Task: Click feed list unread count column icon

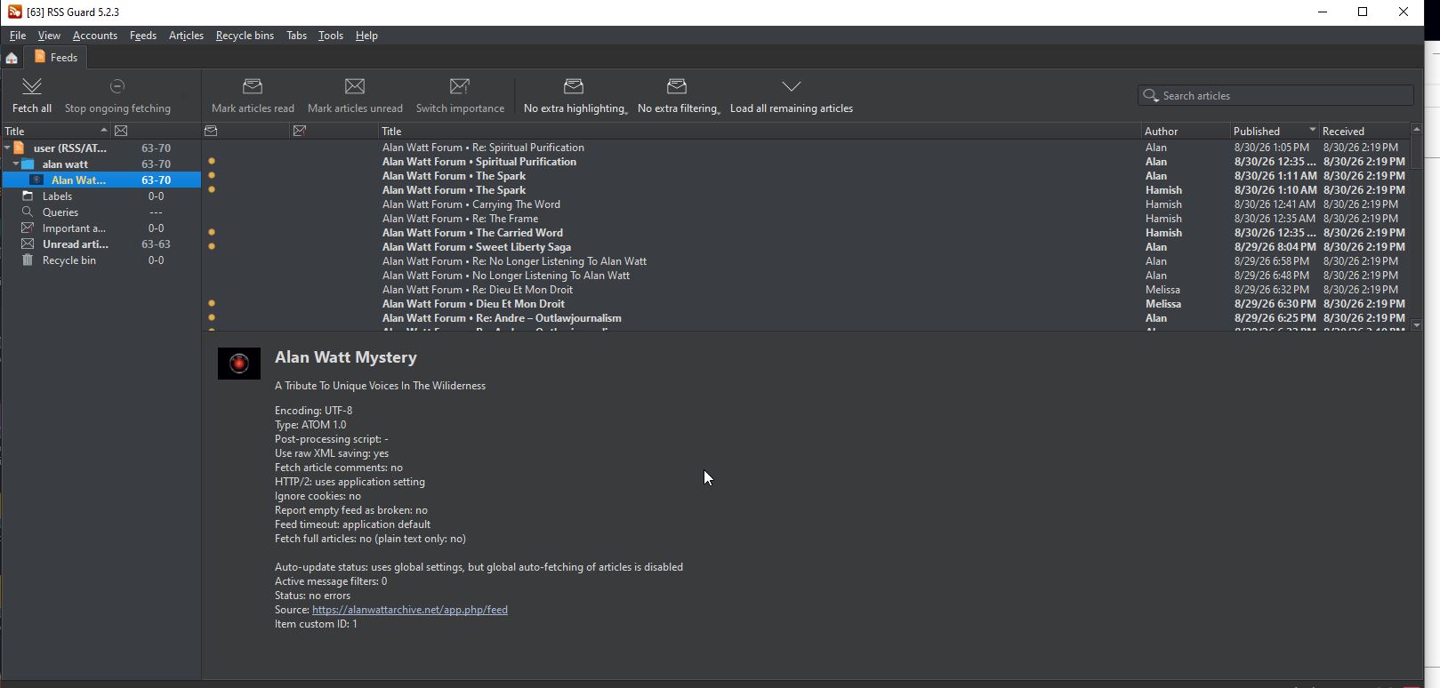Action: point(121,131)
